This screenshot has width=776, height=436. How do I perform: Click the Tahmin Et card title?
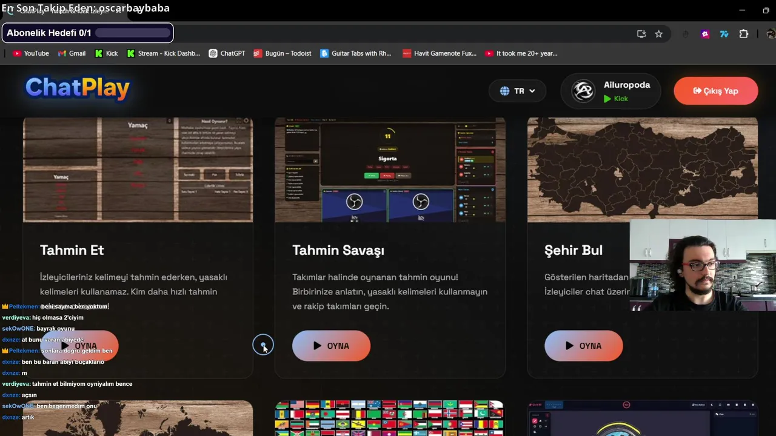click(x=72, y=250)
